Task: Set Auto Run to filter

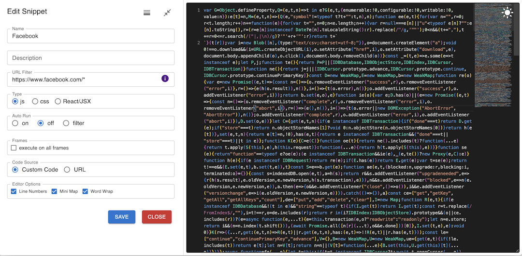Action: 66,123
